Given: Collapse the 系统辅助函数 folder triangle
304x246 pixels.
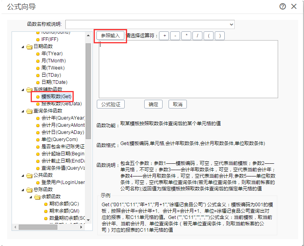Looking at the screenshot, I should 23,90.
